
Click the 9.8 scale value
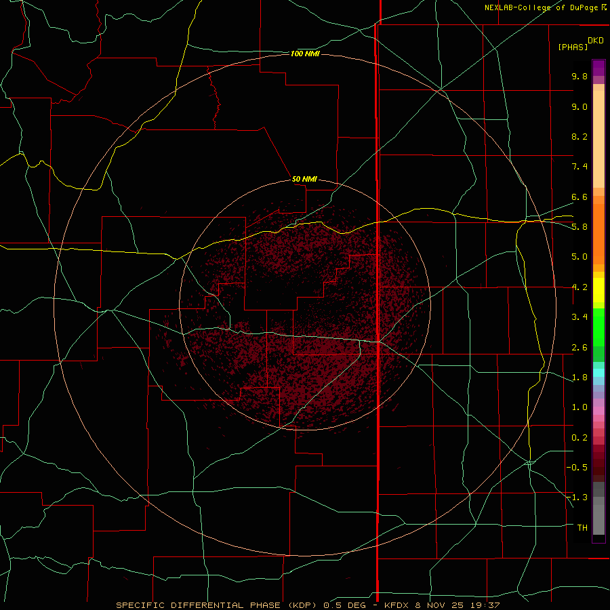[x=579, y=76]
